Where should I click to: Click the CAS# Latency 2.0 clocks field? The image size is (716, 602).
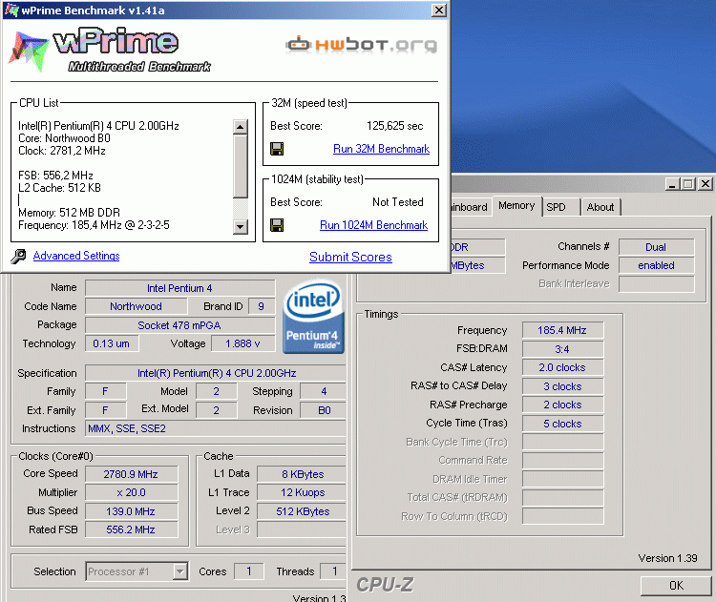pos(562,368)
